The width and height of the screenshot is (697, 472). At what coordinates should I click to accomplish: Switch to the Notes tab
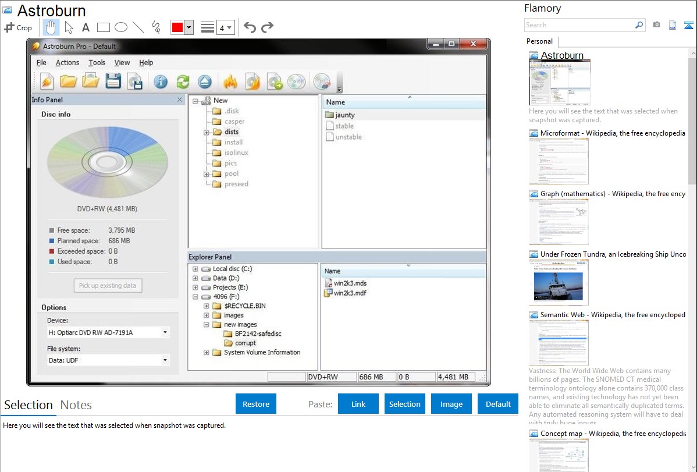[76, 405]
